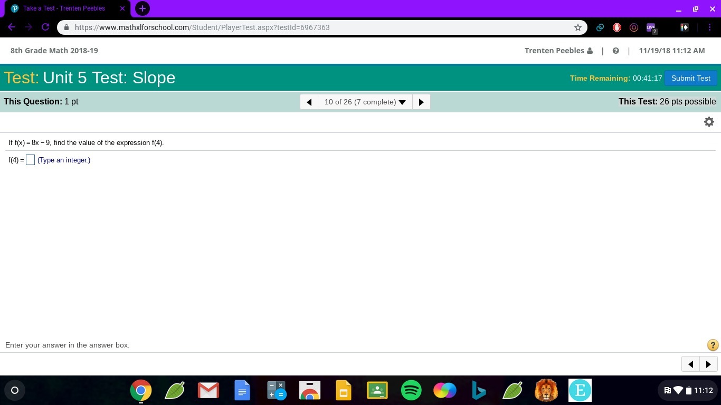Click the first green leaf app in shelf
721x405 pixels.
pyautogui.click(x=175, y=390)
